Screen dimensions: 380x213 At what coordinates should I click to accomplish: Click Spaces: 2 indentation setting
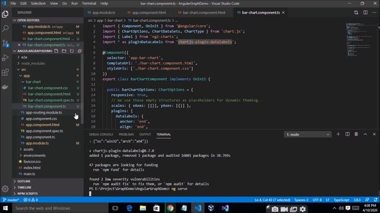click(x=301, y=200)
